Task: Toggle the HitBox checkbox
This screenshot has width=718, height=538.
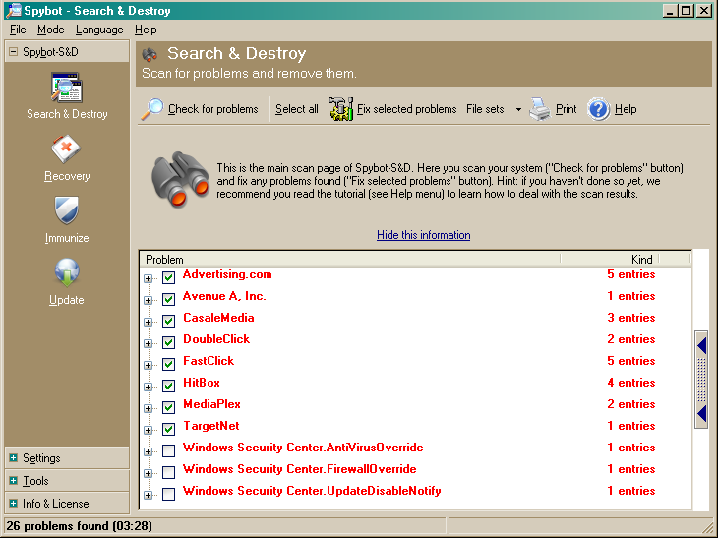Action: [x=168, y=386]
